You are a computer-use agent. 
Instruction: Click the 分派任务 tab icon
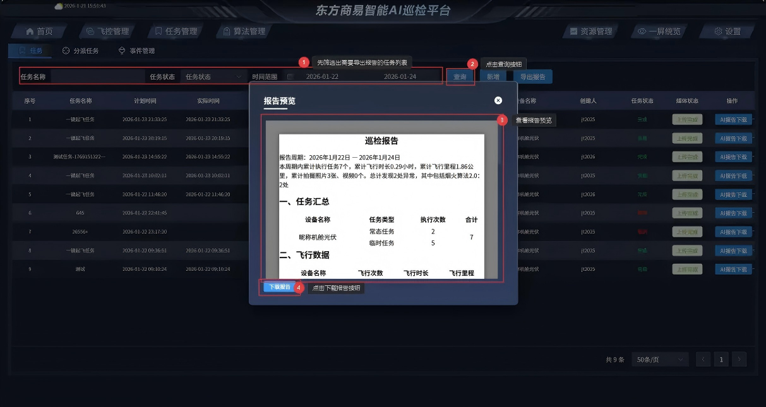tap(66, 50)
